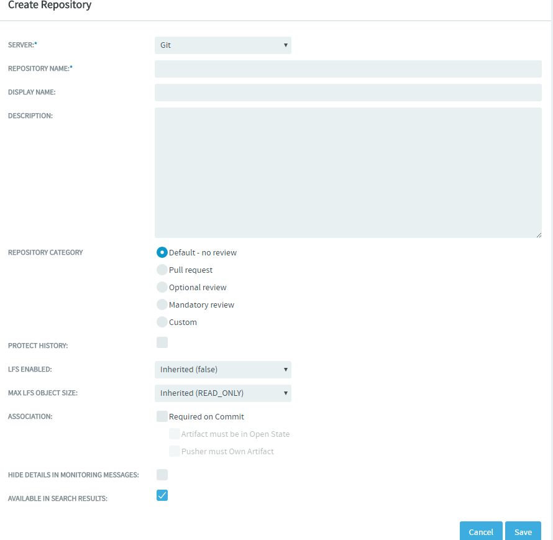Open the Server dropdown showing Git
553x540 pixels.
pyautogui.click(x=223, y=45)
